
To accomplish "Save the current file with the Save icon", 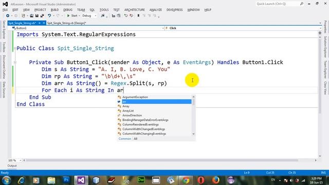I will [36, 16].
